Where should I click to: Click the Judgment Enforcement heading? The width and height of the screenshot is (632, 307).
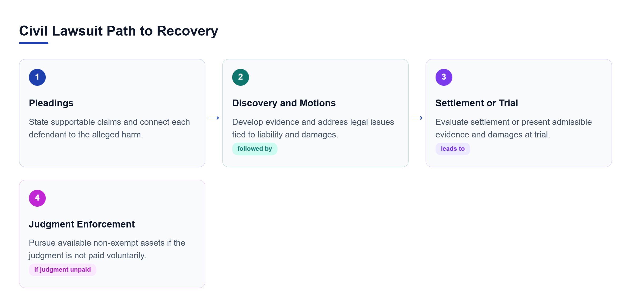click(82, 224)
